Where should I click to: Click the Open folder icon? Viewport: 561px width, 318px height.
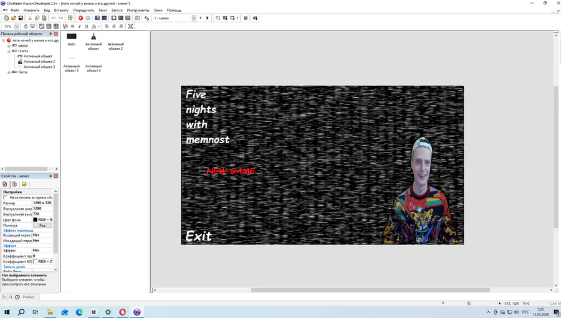[x=14, y=18]
